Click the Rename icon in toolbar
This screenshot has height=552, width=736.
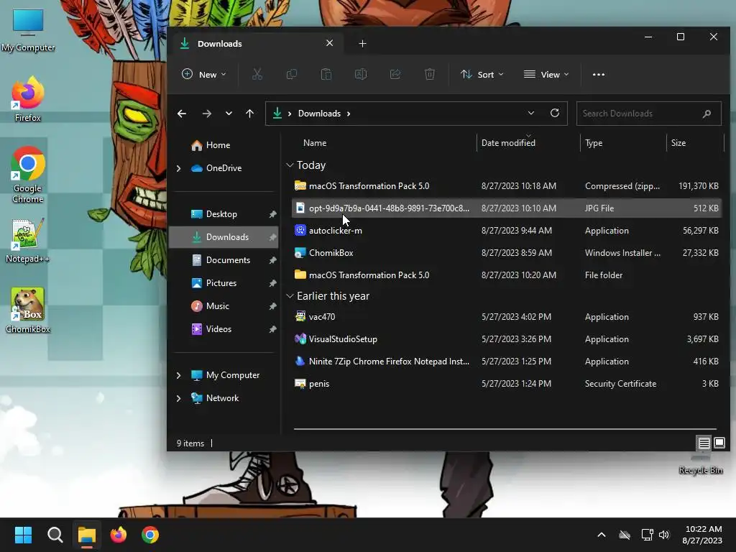tap(361, 74)
